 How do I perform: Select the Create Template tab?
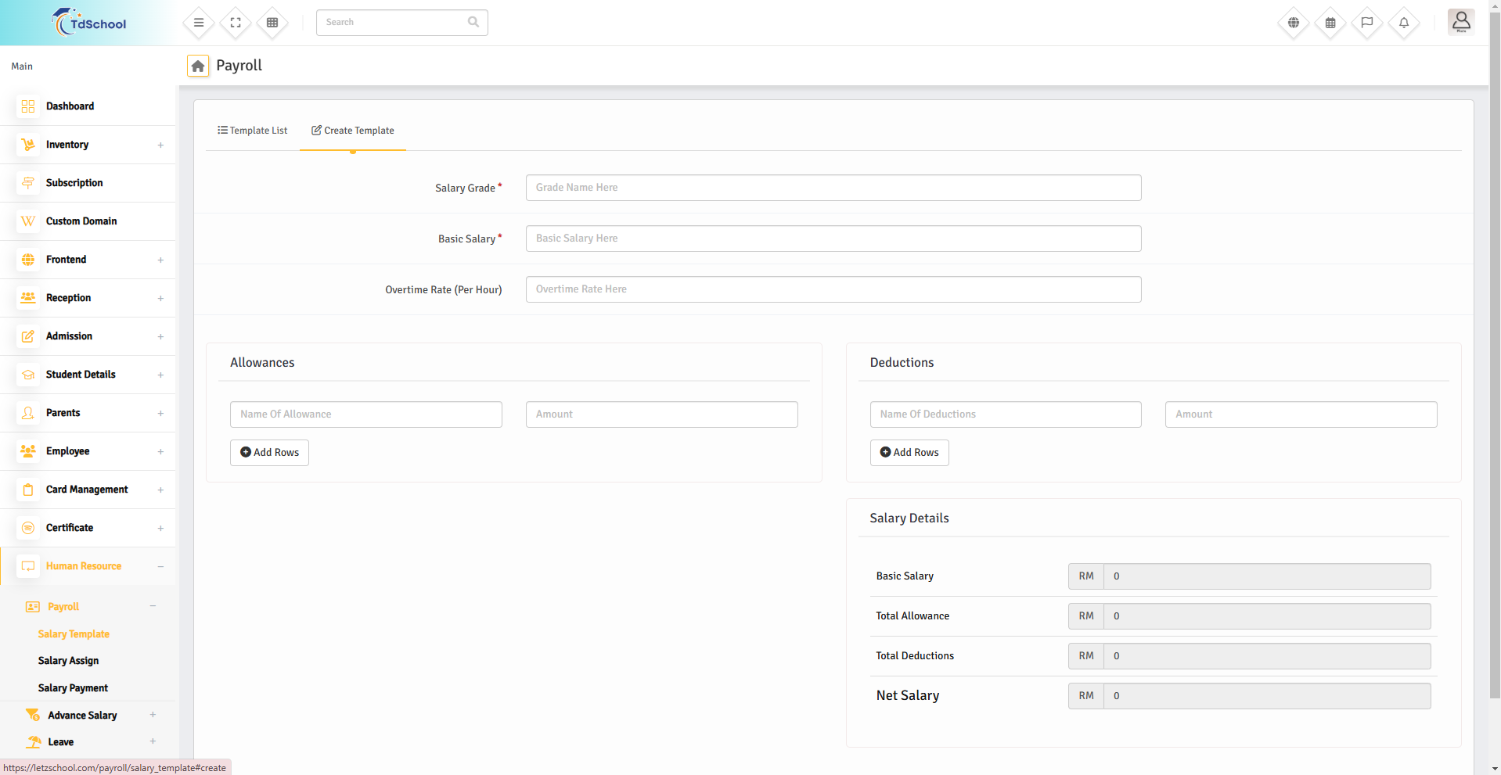(x=353, y=131)
